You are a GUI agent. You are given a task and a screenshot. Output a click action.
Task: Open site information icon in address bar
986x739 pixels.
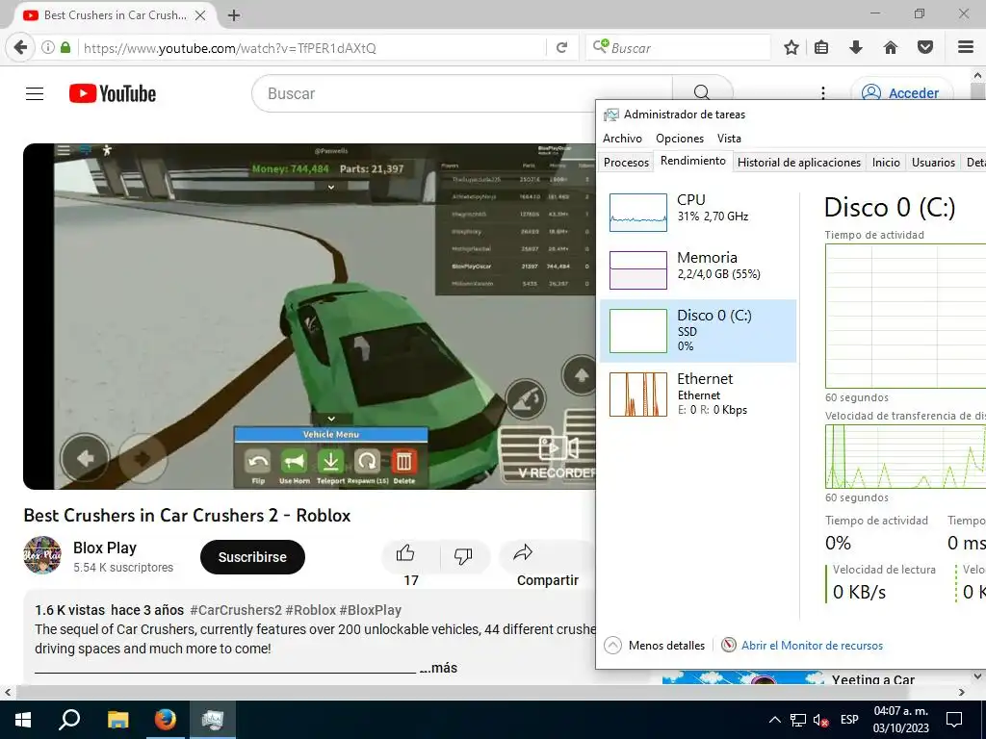pyautogui.click(x=48, y=48)
